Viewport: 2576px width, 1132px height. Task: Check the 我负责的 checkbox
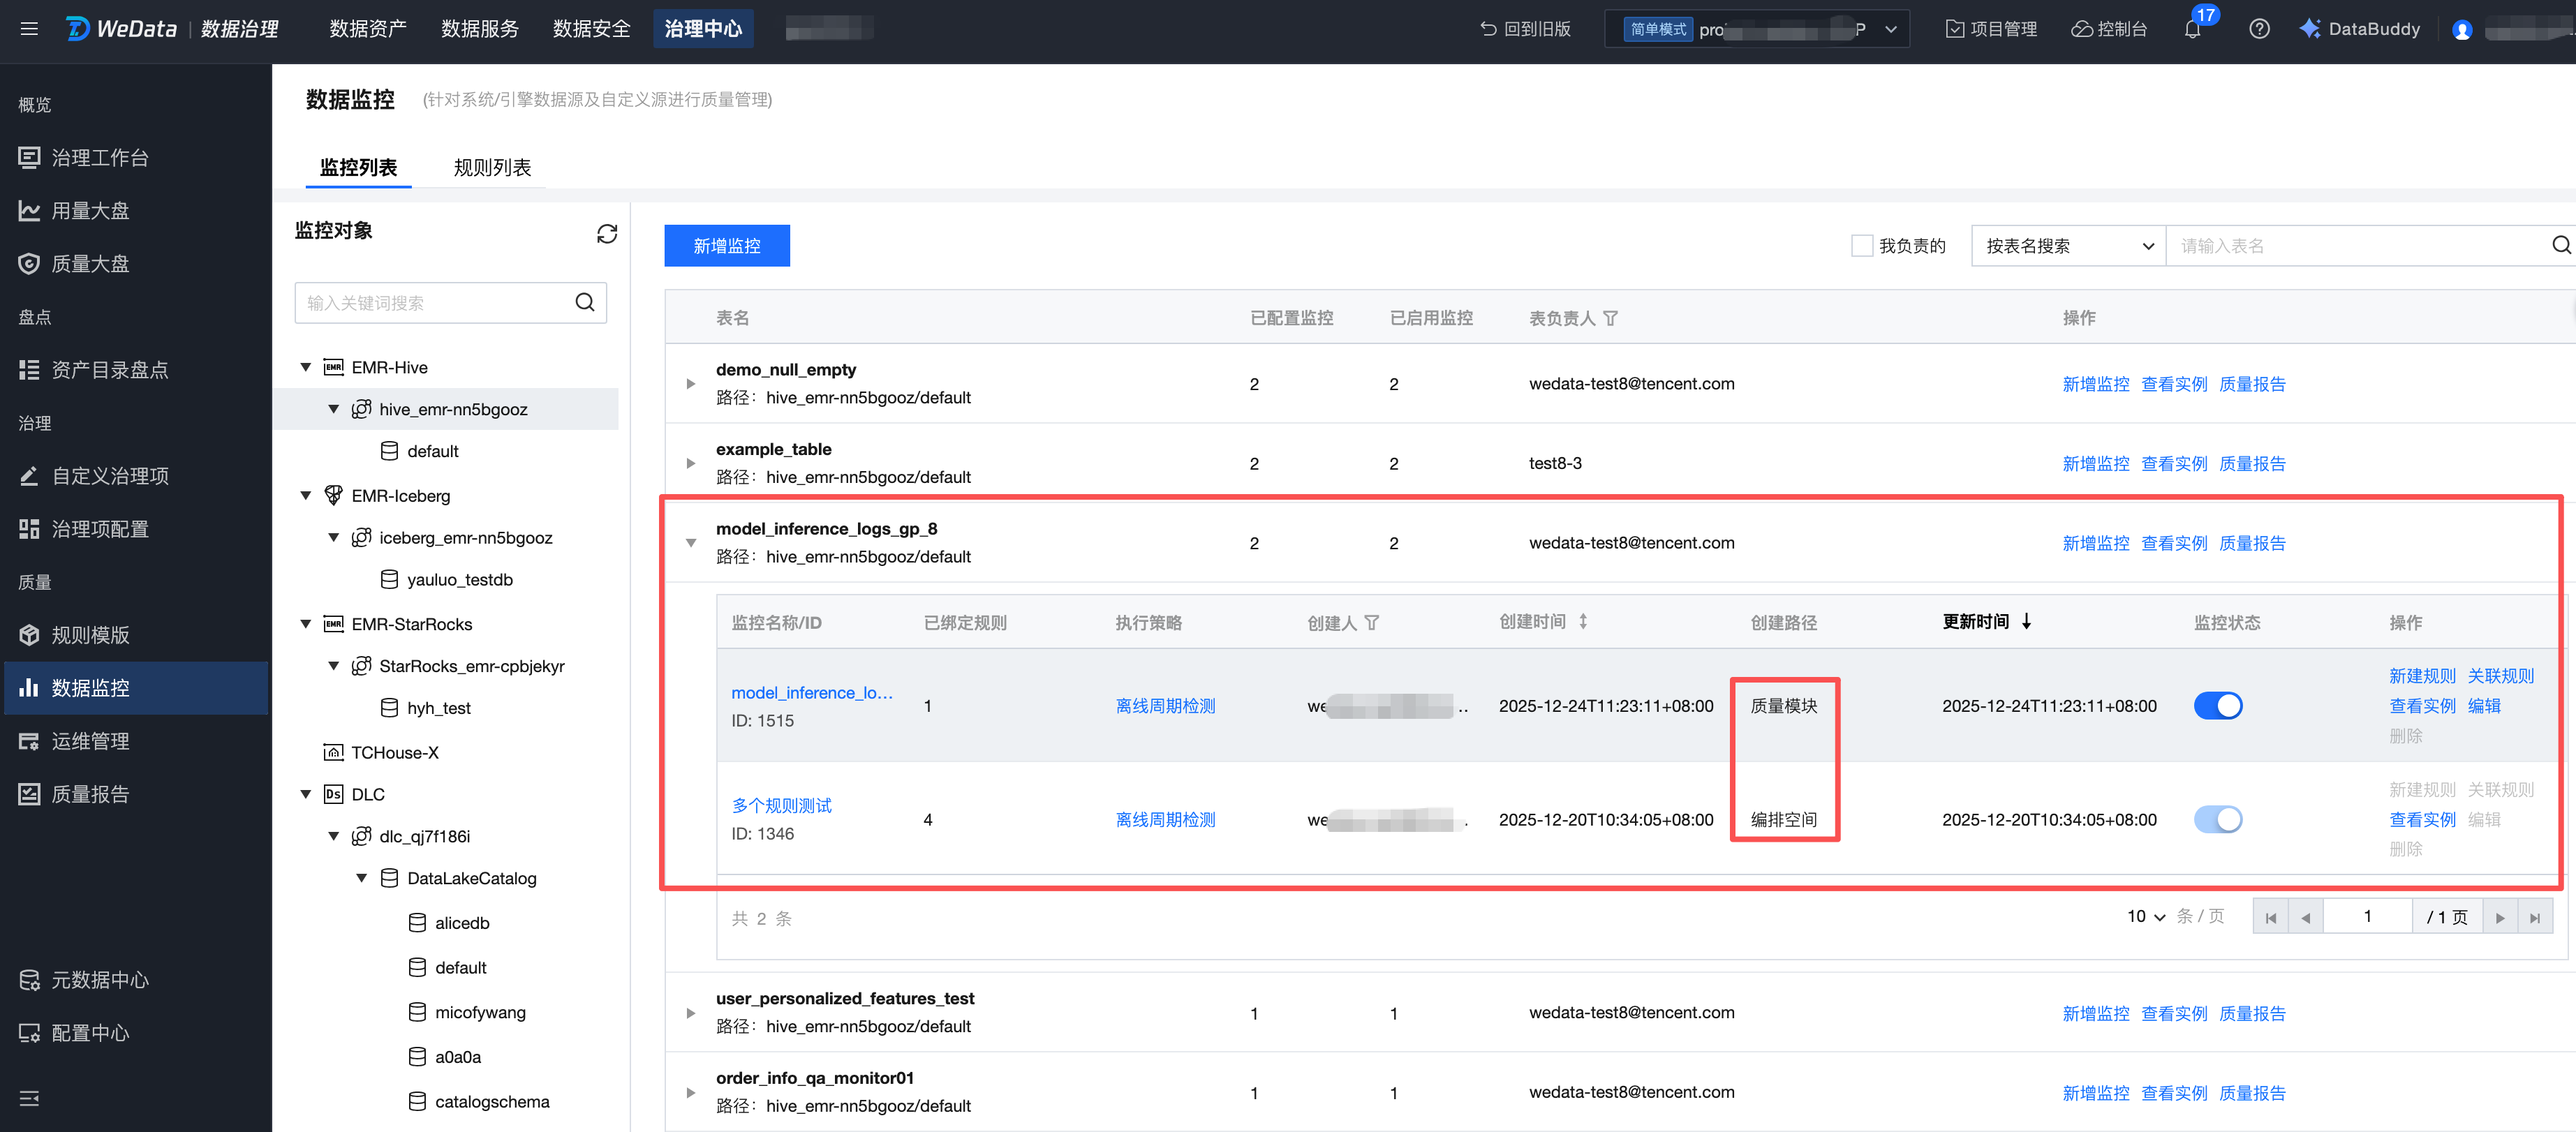pyautogui.click(x=1861, y=246)
